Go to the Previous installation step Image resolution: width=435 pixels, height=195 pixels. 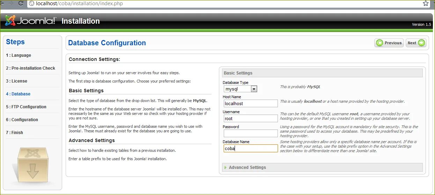389,43
